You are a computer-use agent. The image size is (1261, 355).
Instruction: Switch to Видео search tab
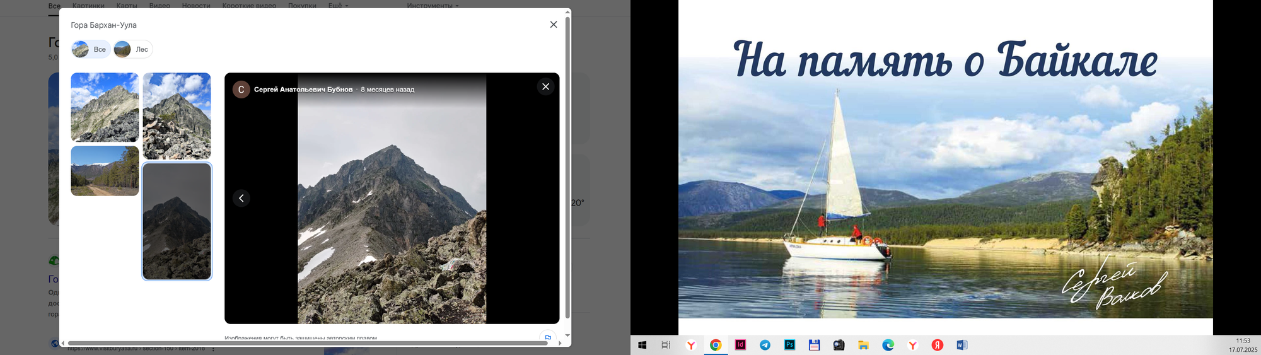(160, 6)
